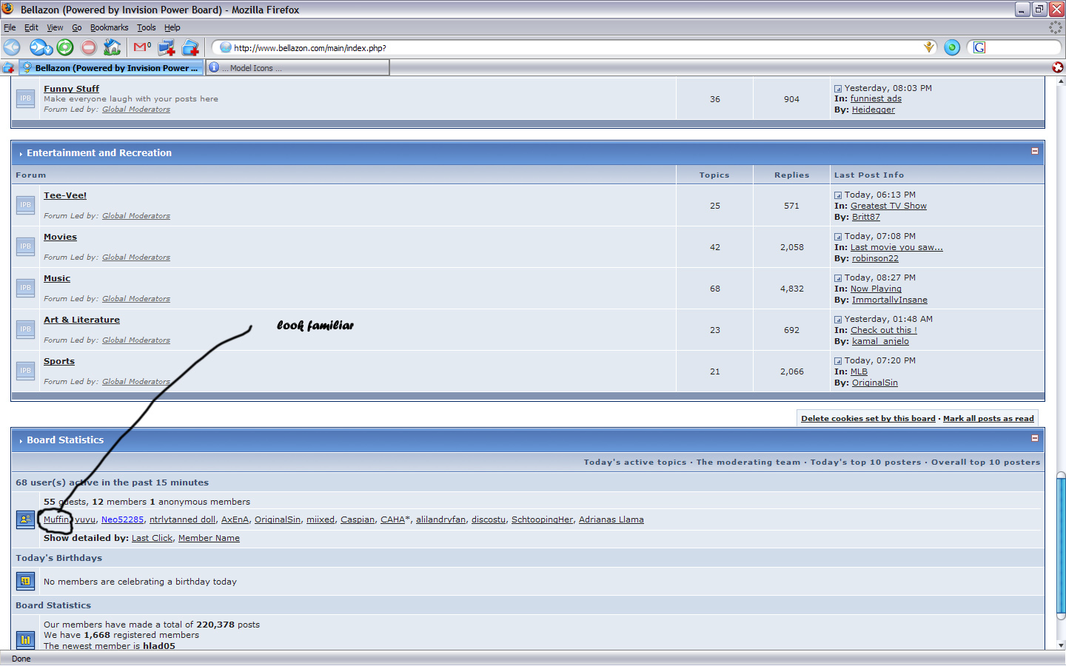Viewport: 1066px width, 666px height.
Task: Open the Gmail notifier icon
Action: [x=141, y=47]
